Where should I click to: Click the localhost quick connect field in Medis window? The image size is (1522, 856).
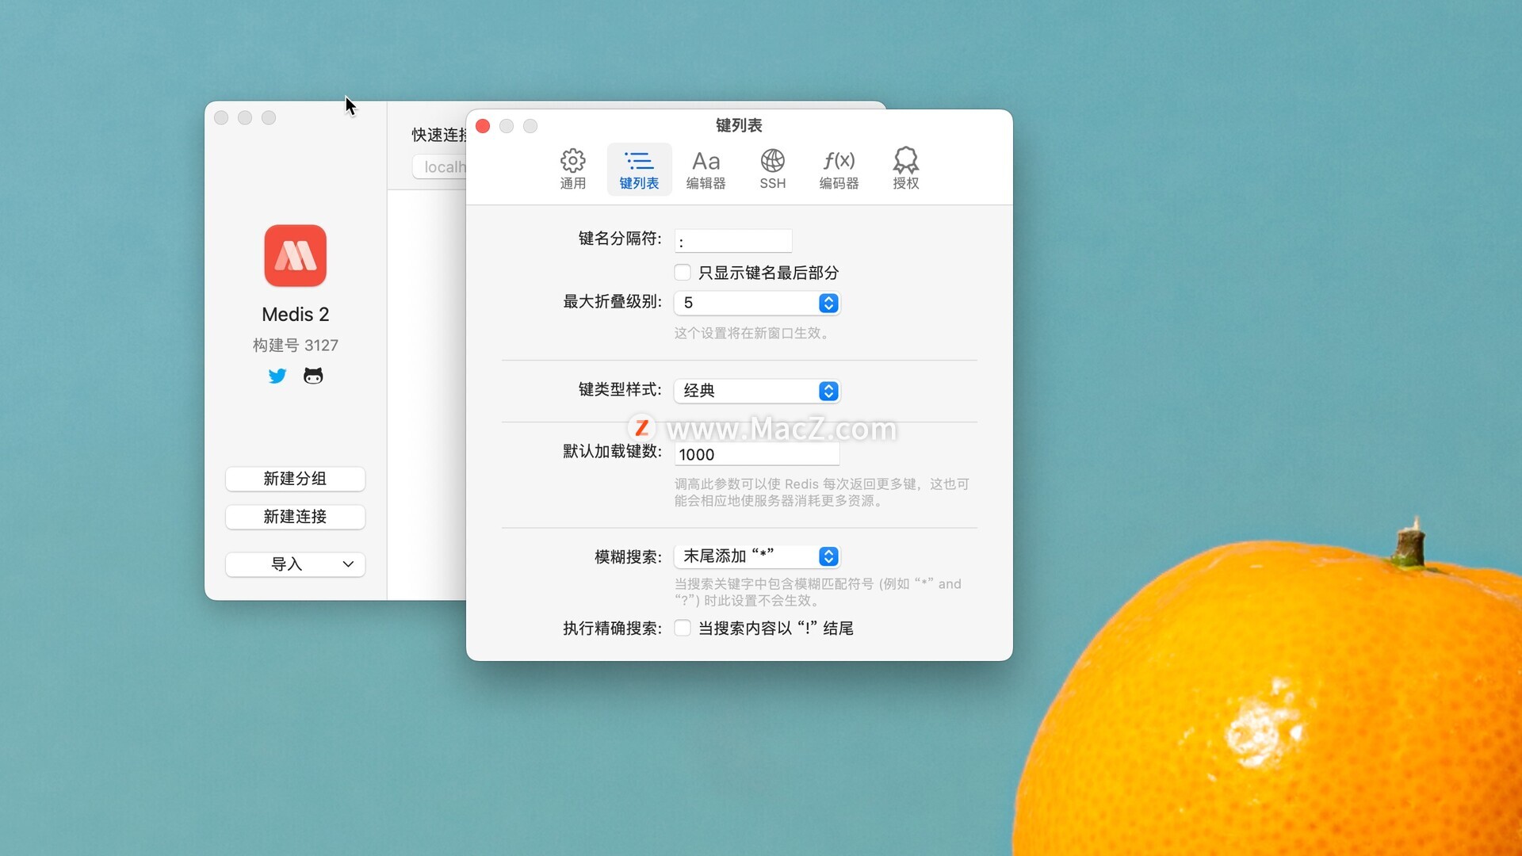[x=440, y=167]
